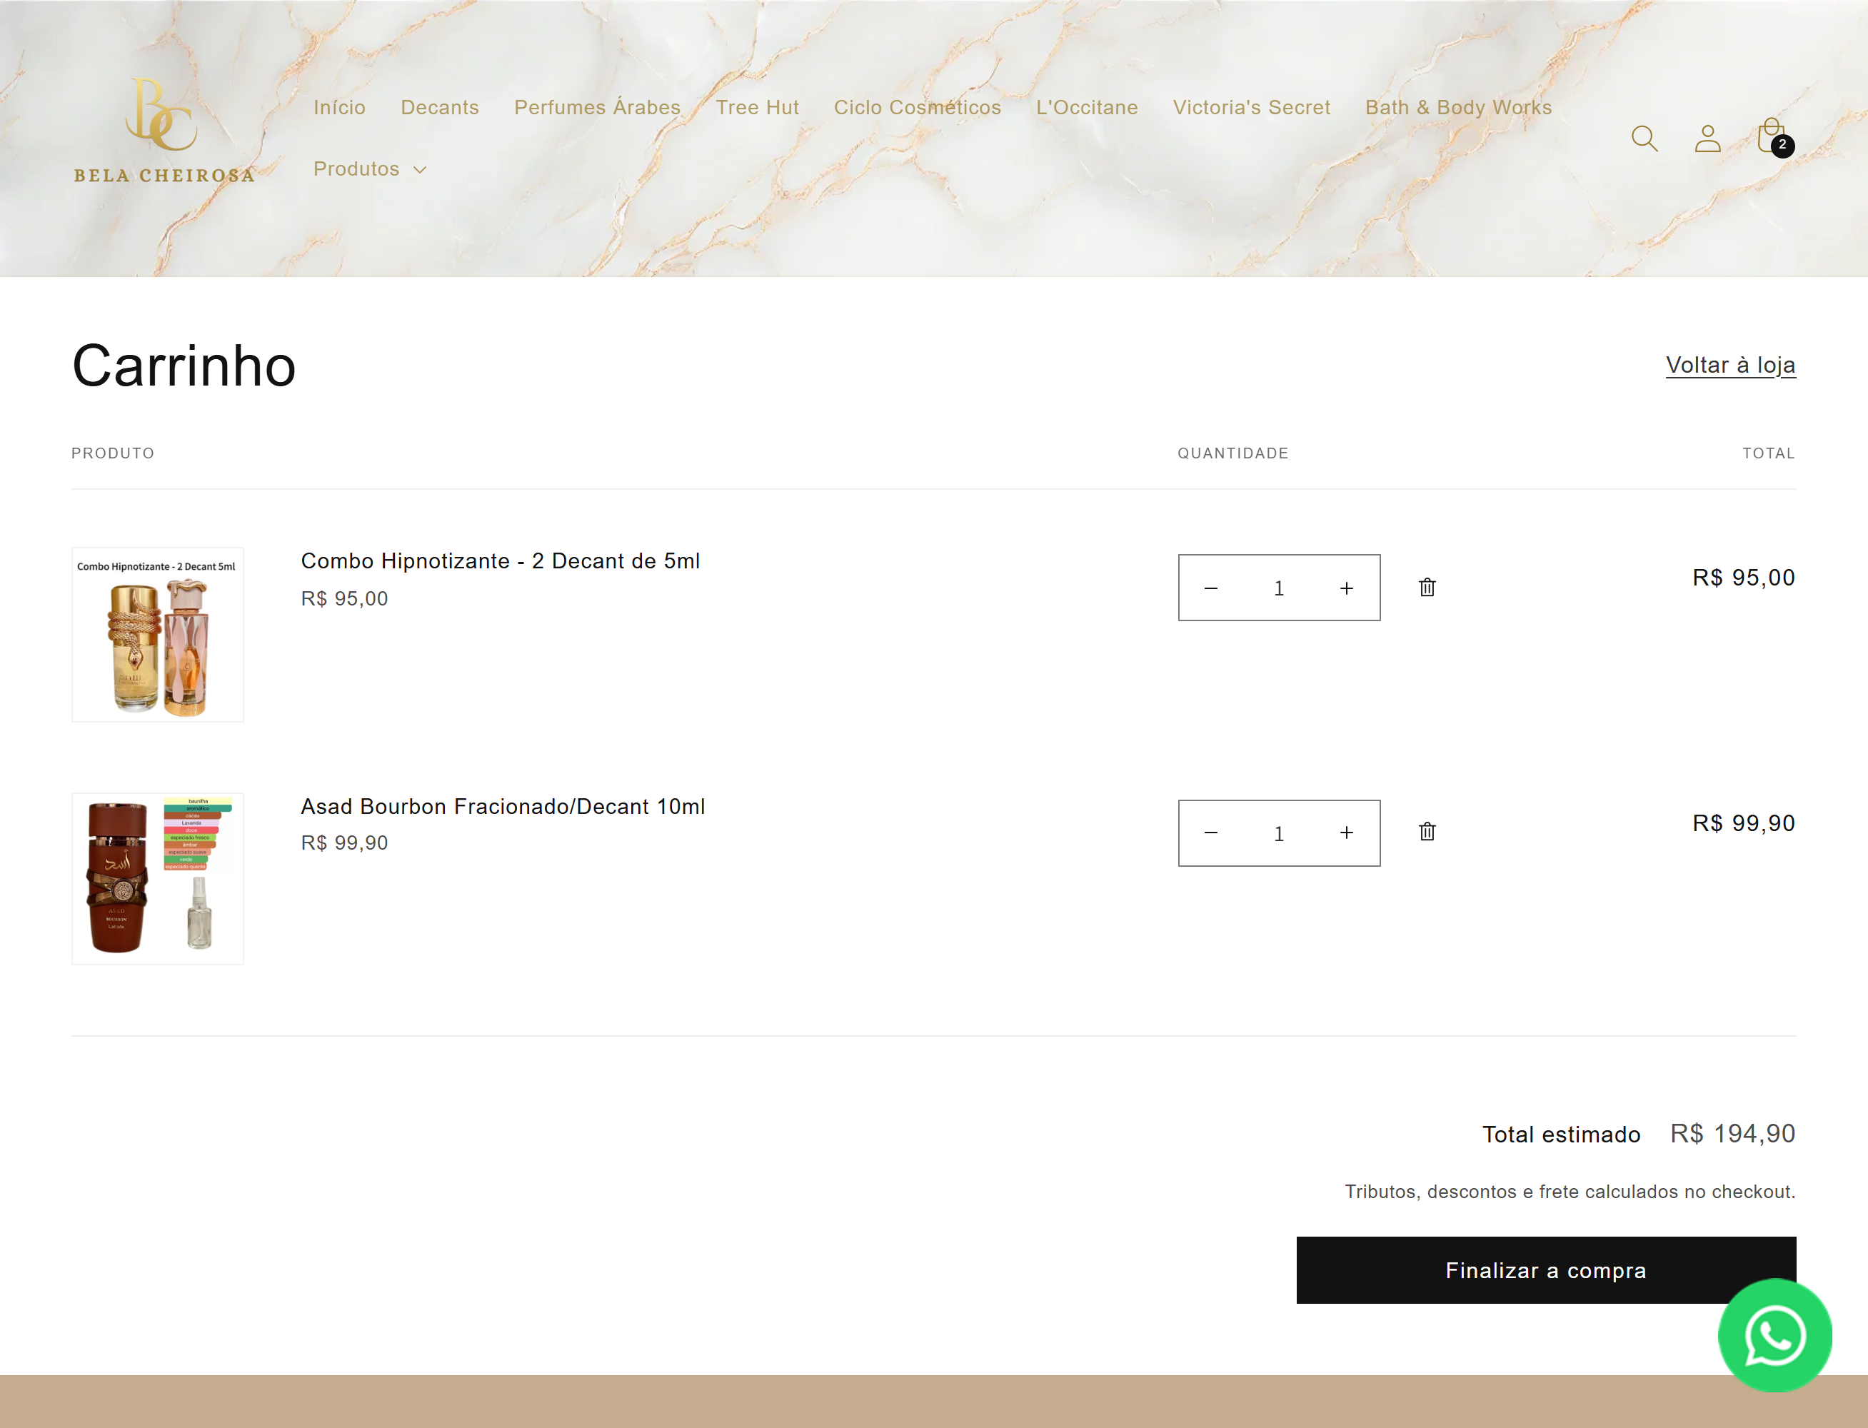Open the Decants menu item
The height and width of the screenshot is (1428, 1868).
point(439,107)
